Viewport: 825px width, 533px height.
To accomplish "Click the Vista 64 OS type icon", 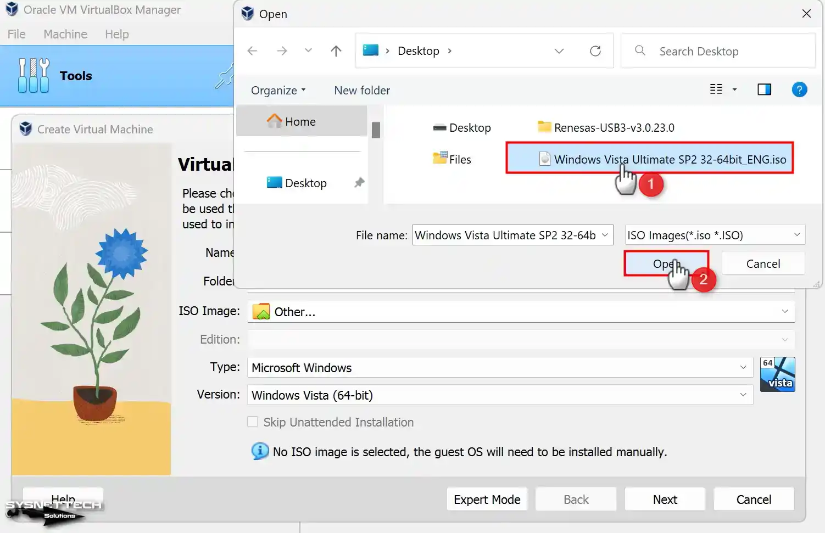I will 777,374.
